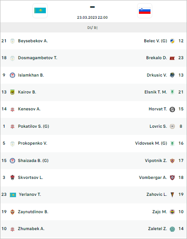Image resolution: width=187 pixels, height=239 pixels.
Task: Click Kazakhstan flag icon beside Yerlanov T.
Action: (x=13, y=194)
